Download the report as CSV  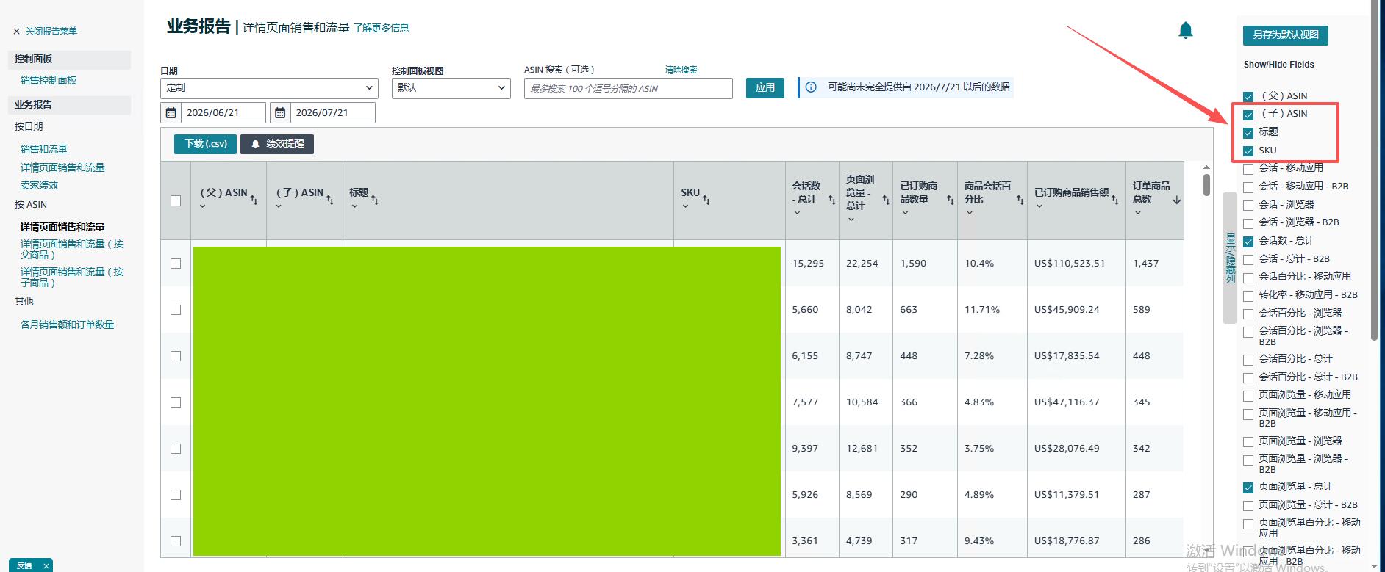(205, 144)
